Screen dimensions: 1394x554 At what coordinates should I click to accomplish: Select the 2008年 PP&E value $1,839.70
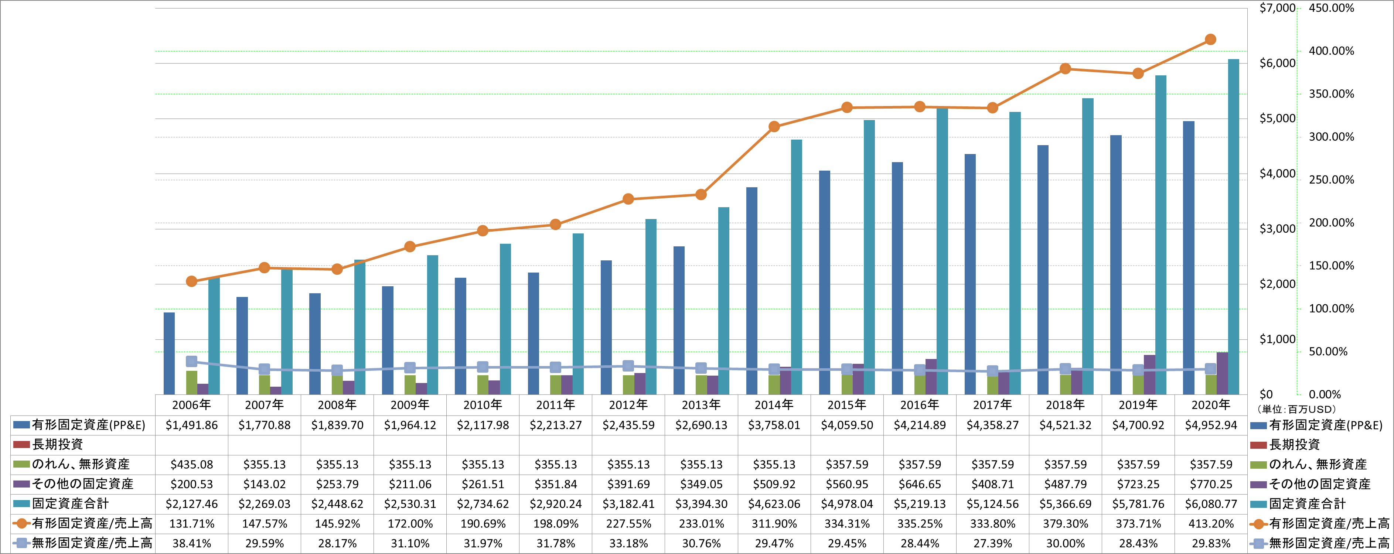(337, 425)
